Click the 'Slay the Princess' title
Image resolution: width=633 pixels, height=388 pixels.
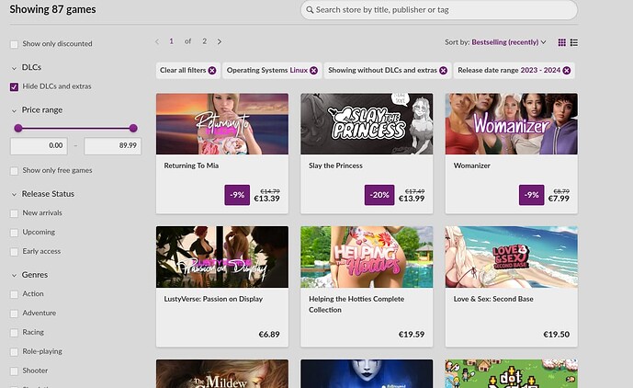[335, 165]
